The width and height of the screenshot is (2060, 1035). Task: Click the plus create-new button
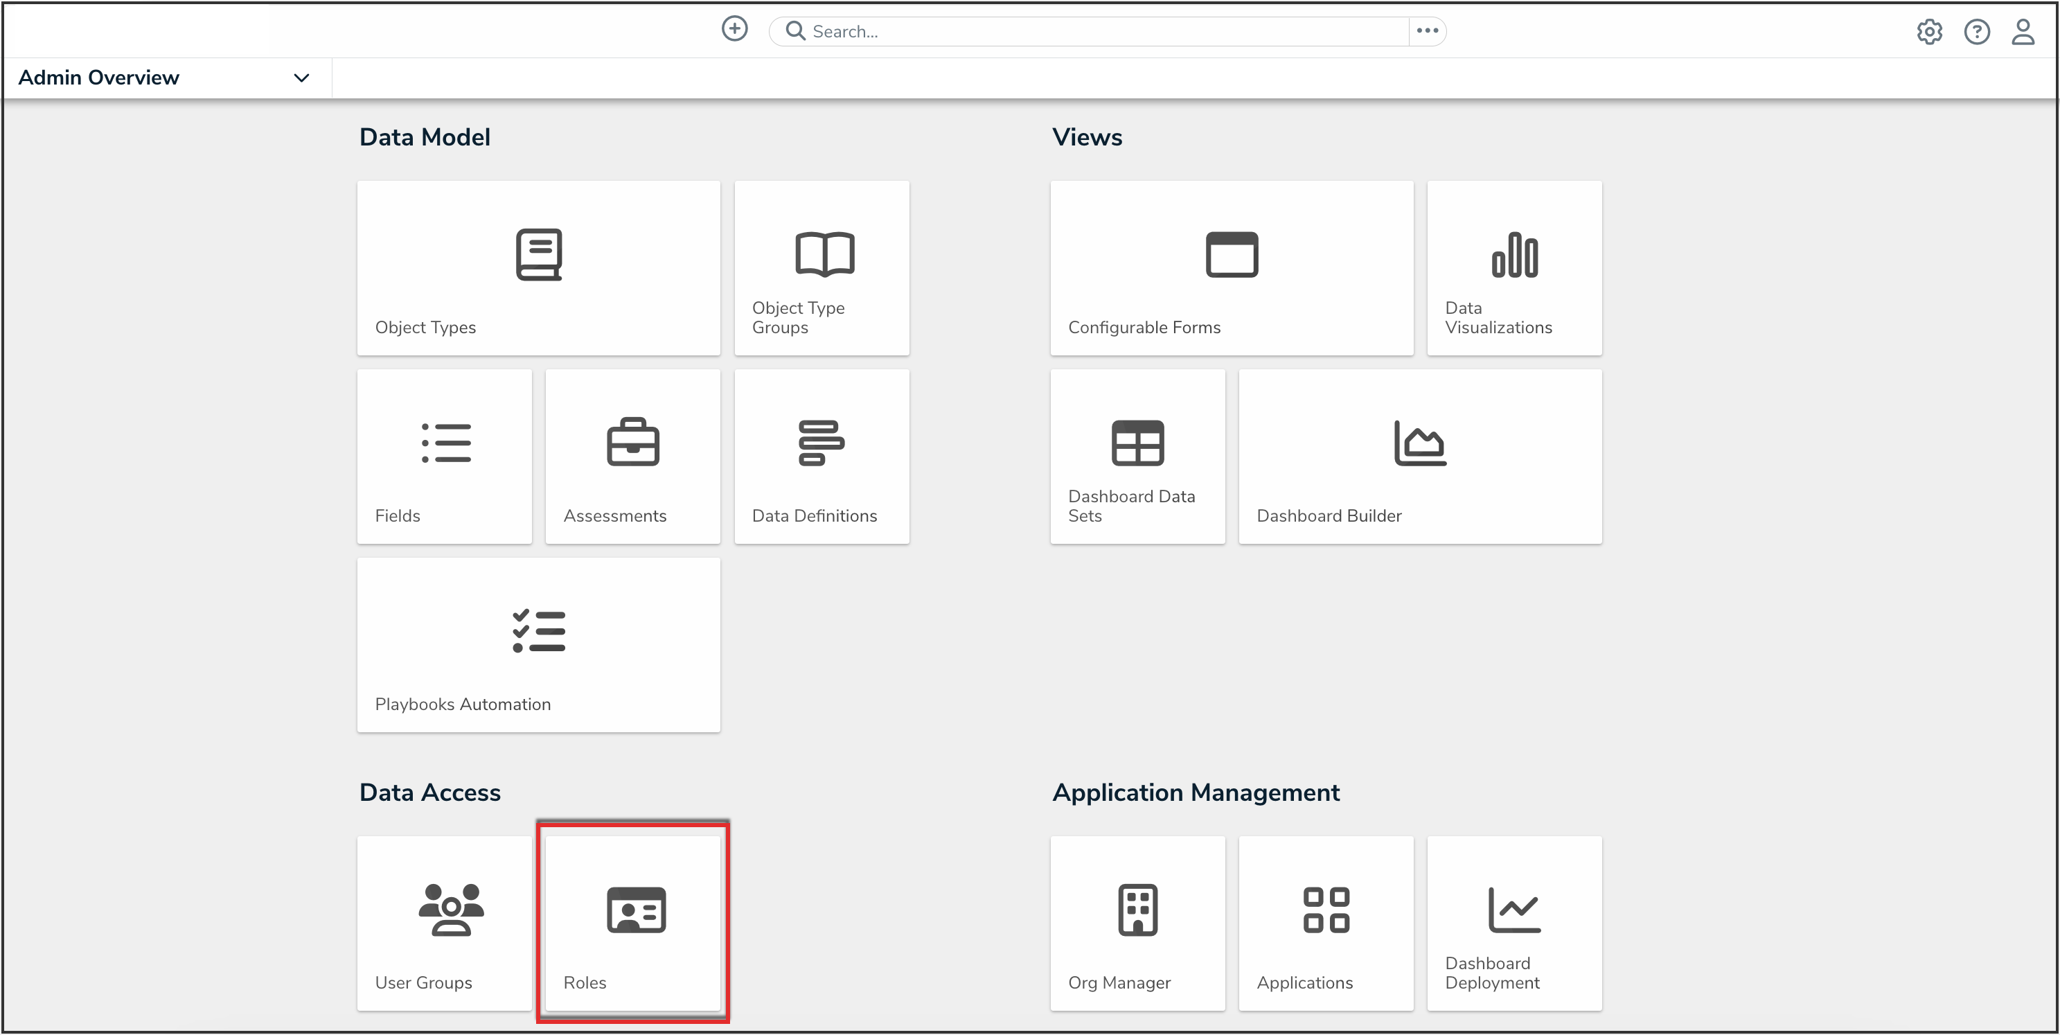[734, 30]
